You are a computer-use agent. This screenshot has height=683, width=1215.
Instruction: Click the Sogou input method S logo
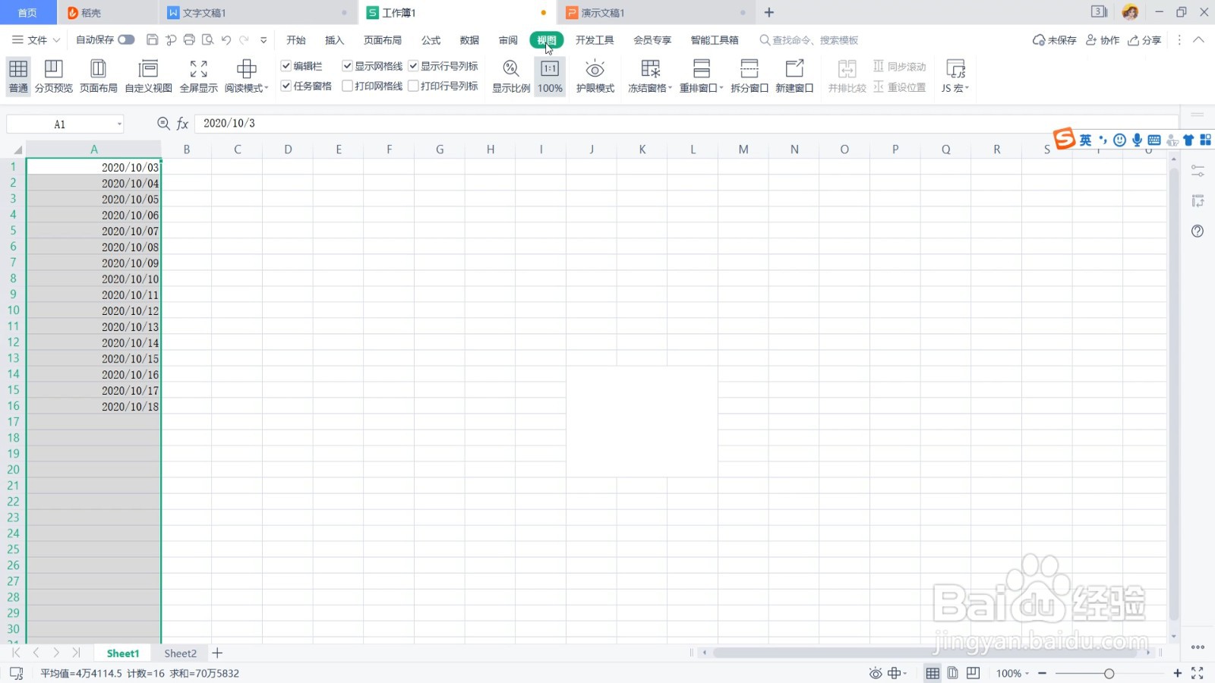pyautogui.click(x=1064, y=139)
